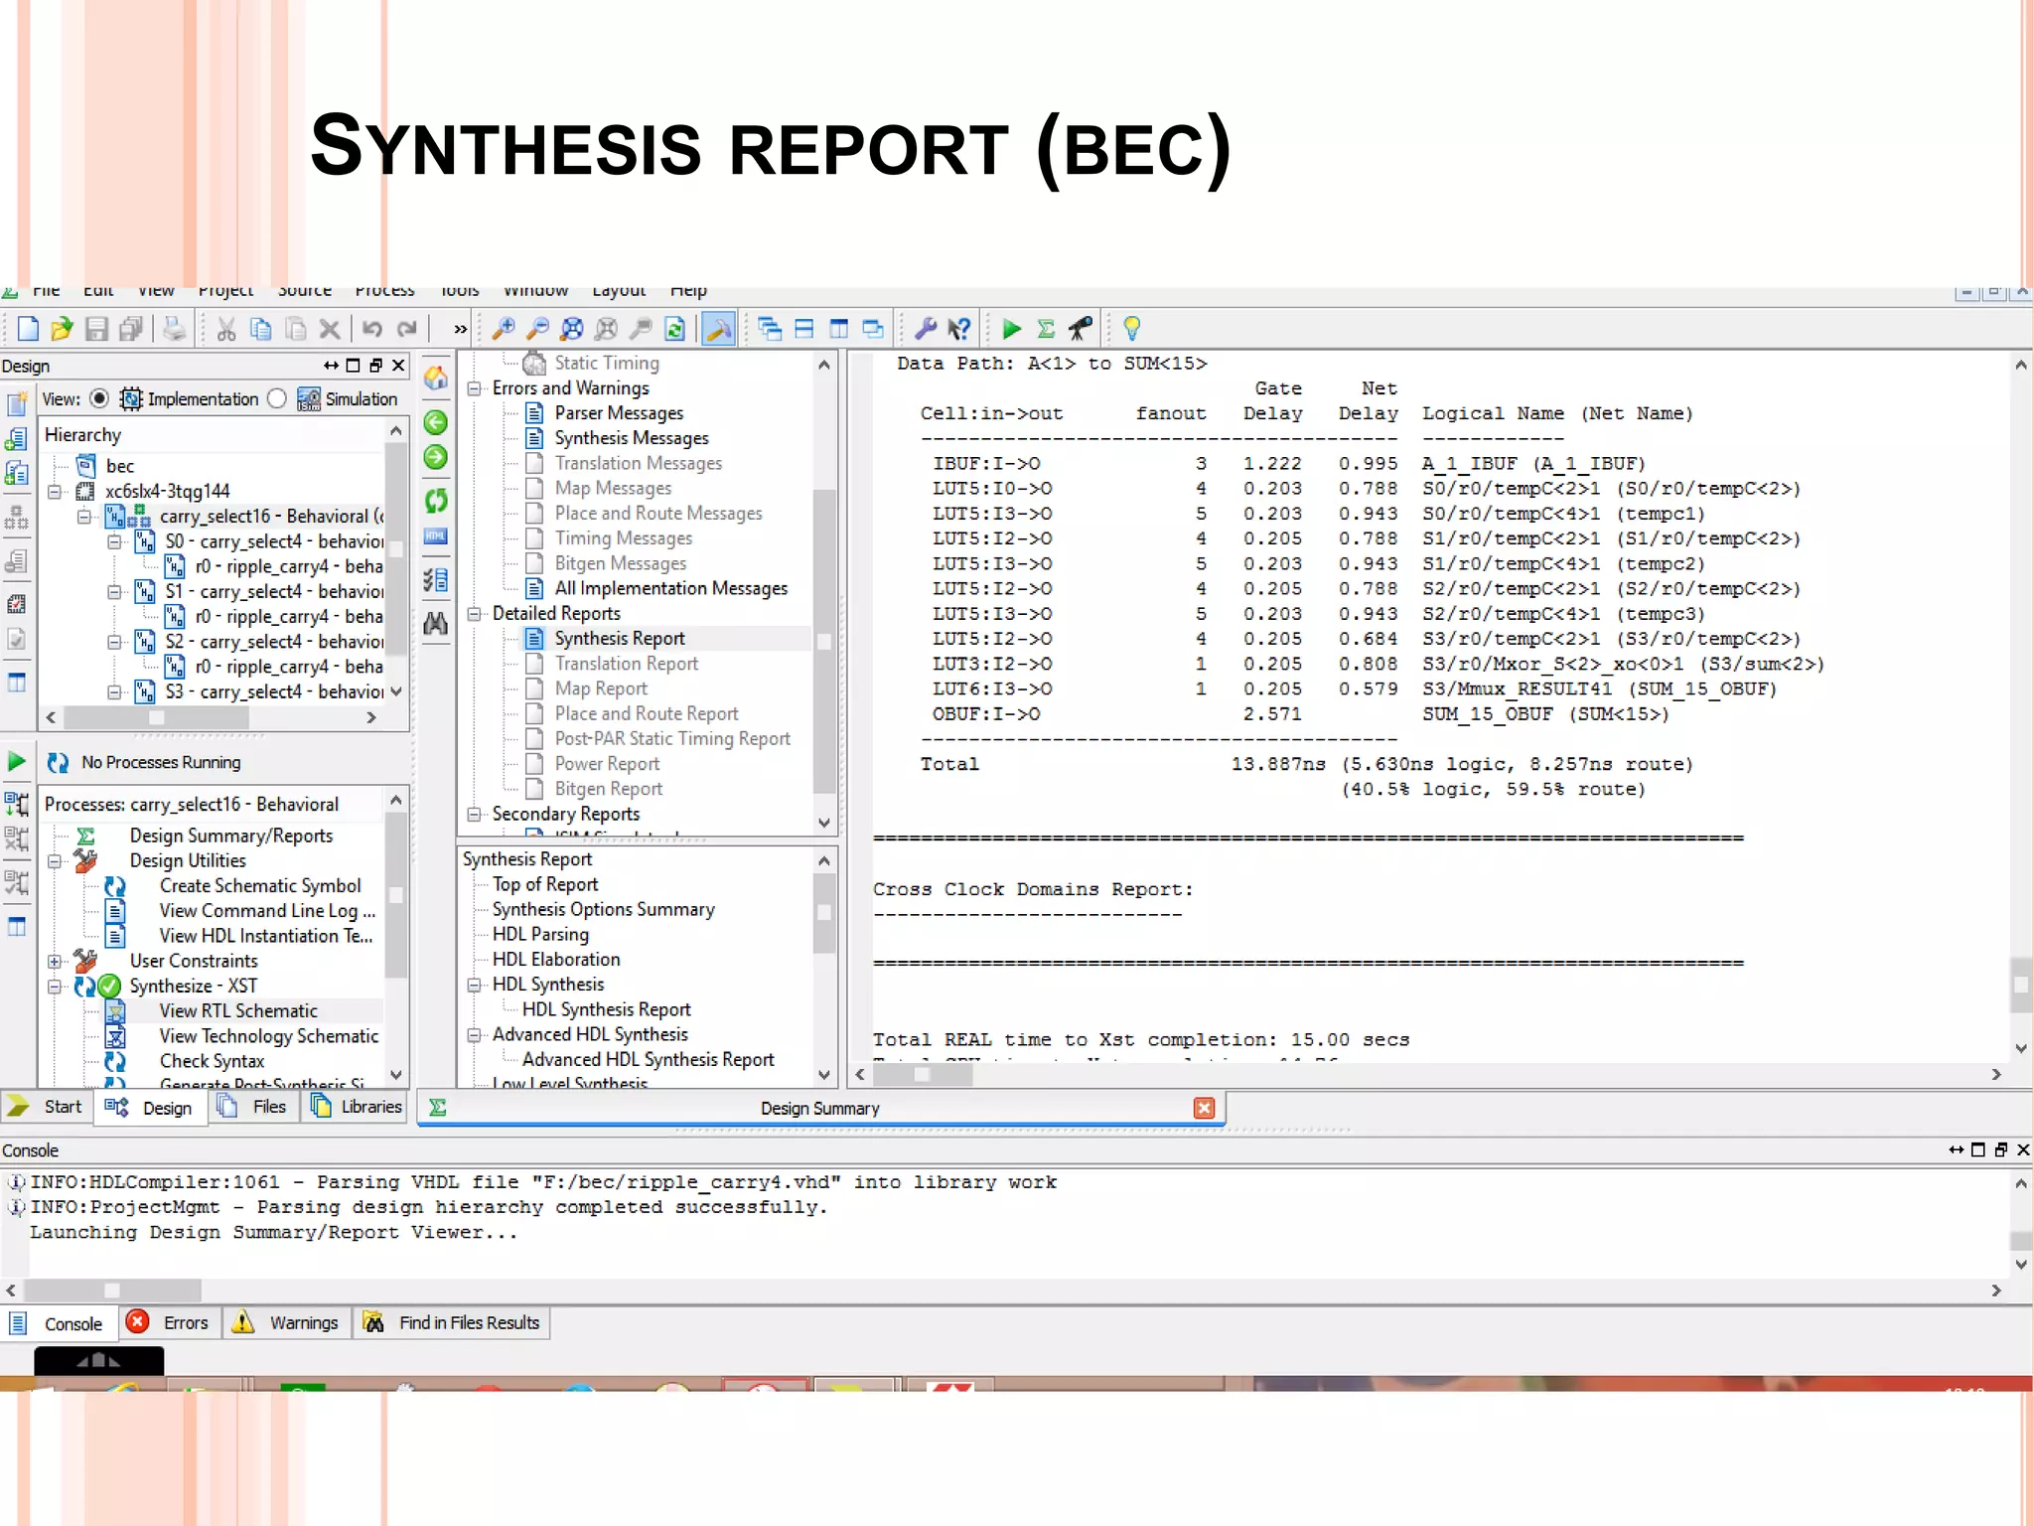
Task: Click the green Run implement icon
Action: [x=1012, y=329]
